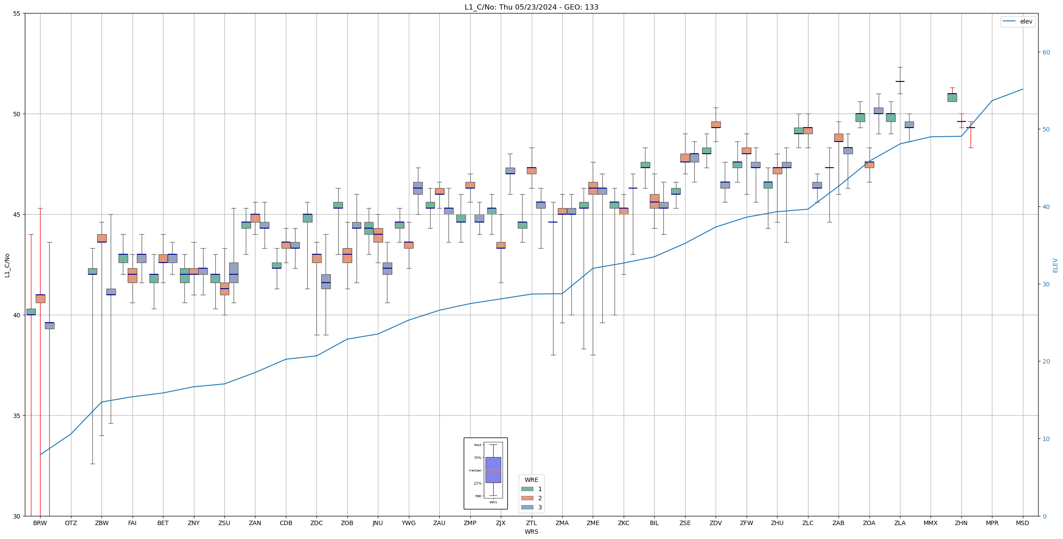Click the 30 tick on left axis
Image resolution: width=1063 pixels, height=539 pixels.
tap(17, 516)
